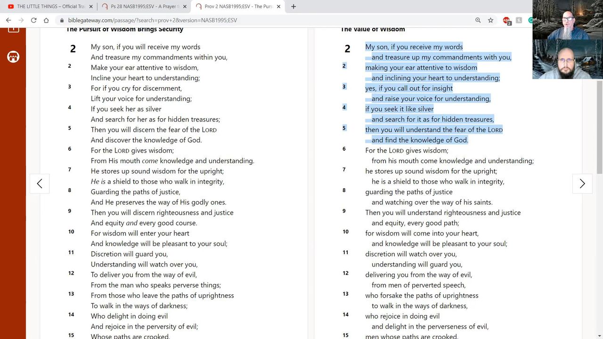Open the store icon in red sidebar
603x339 pixels.
pyautogui.click(x=13, y=57)
